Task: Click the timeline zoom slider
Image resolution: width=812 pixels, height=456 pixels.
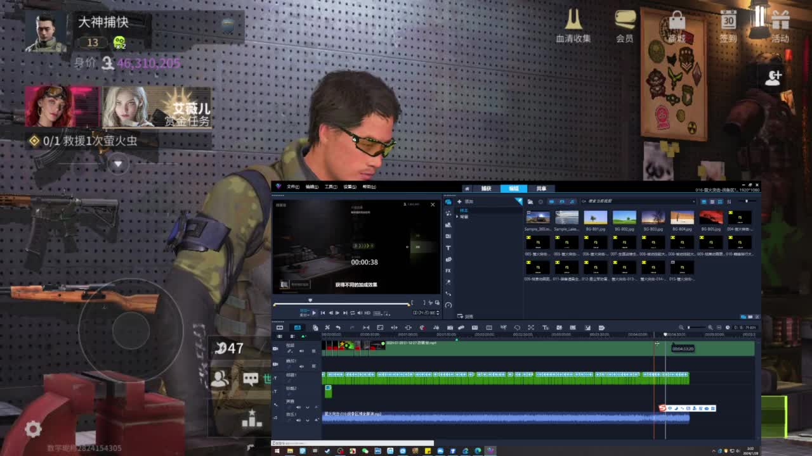Action: coord(697,327)
